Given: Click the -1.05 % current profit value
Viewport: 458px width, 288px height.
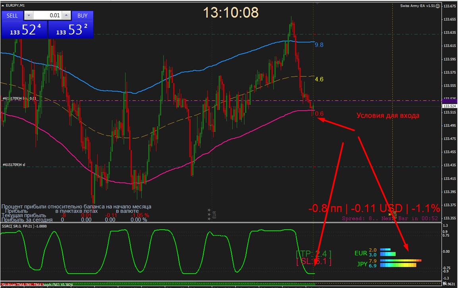Looking at the screenshot, I should coord(139,215).
